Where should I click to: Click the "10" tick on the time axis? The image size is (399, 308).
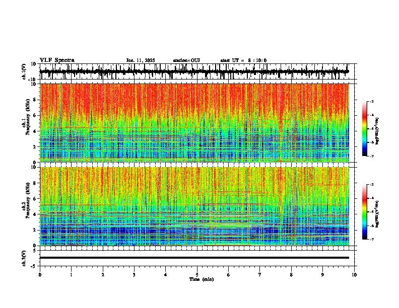coord(354,275)
